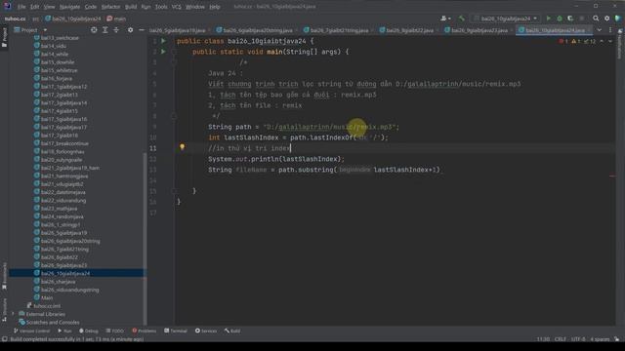Click the JetBrains toolbox icon at top right
The height and width of the screenshot is (351, 625).
[x=618, y=19]
